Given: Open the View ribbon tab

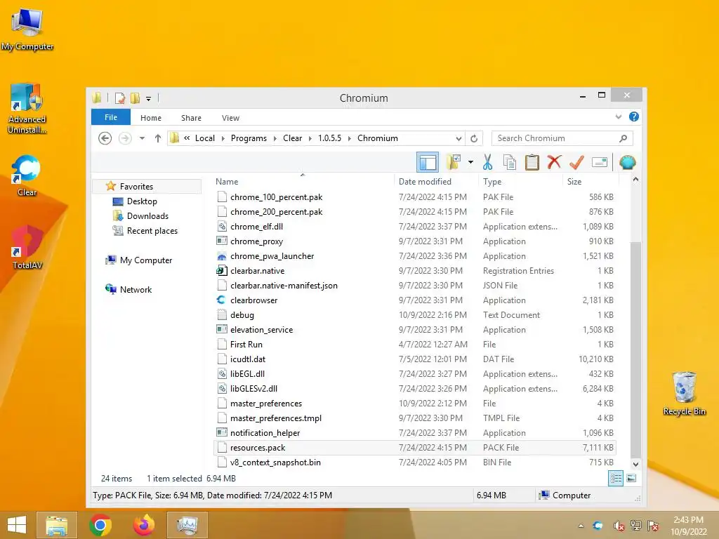Looking at the screenshot, I should (230, 118).
